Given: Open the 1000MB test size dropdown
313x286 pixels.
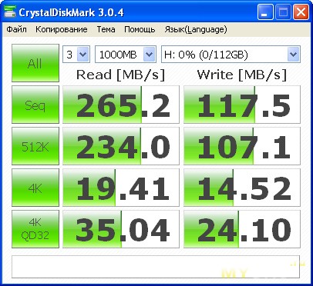Looking at the screenshot, I should (126, 55).
